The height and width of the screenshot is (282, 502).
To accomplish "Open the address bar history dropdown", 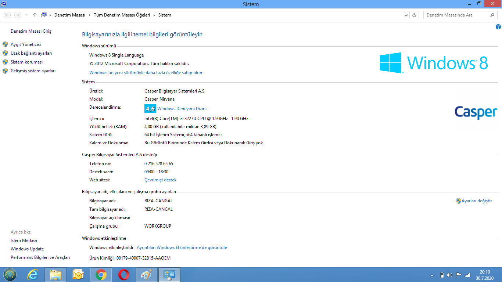I will pos(406,15).
